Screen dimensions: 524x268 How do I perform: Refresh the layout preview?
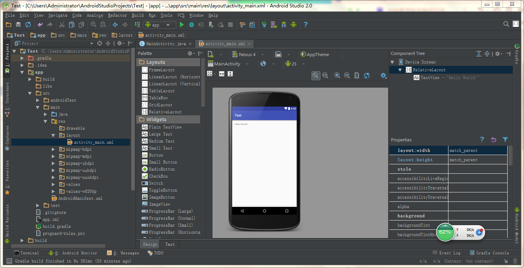point(366,76)
